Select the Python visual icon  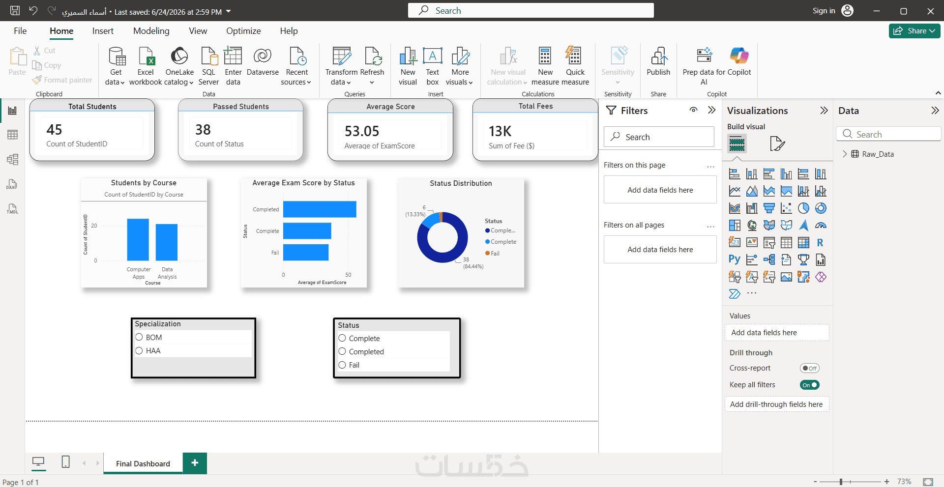pyautogui.click(x=735, y=260)
